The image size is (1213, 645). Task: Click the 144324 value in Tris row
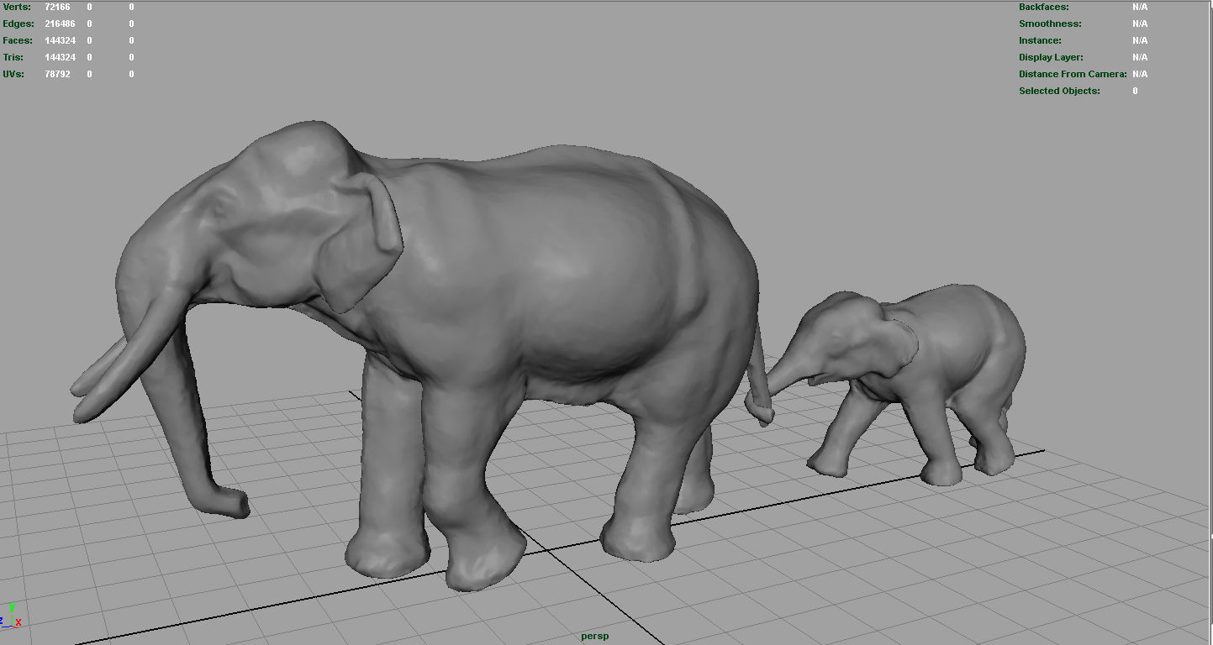coord(61,57)
